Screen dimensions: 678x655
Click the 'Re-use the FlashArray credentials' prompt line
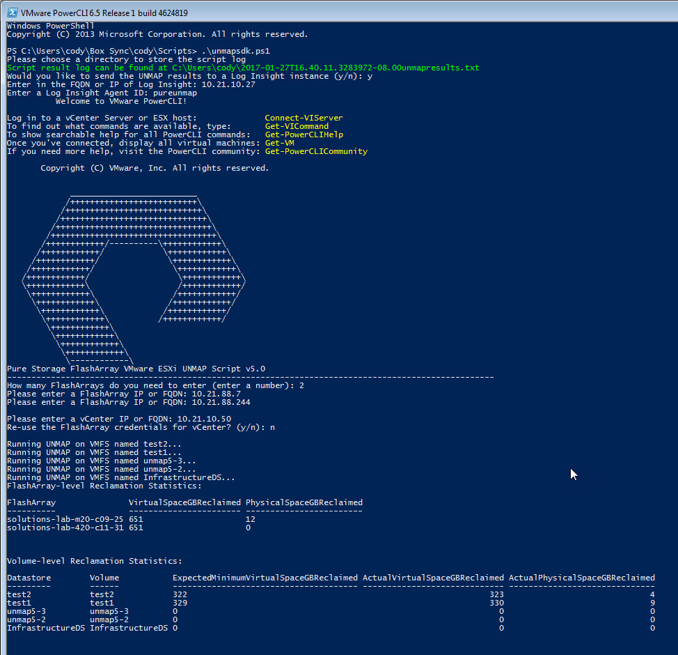(x=141, y=427)
